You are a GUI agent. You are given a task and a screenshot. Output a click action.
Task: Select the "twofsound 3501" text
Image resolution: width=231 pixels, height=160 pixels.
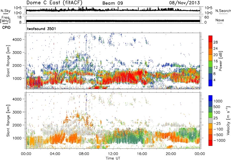tap(41, 29)
